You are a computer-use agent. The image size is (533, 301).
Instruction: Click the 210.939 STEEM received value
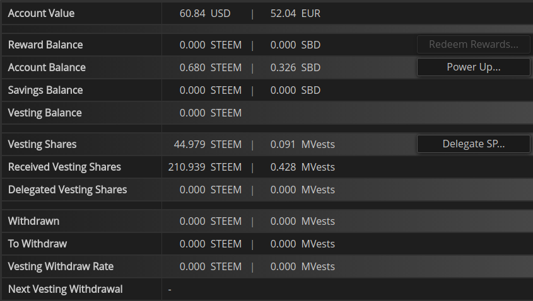pyautogui.click(x=205, y=167)
